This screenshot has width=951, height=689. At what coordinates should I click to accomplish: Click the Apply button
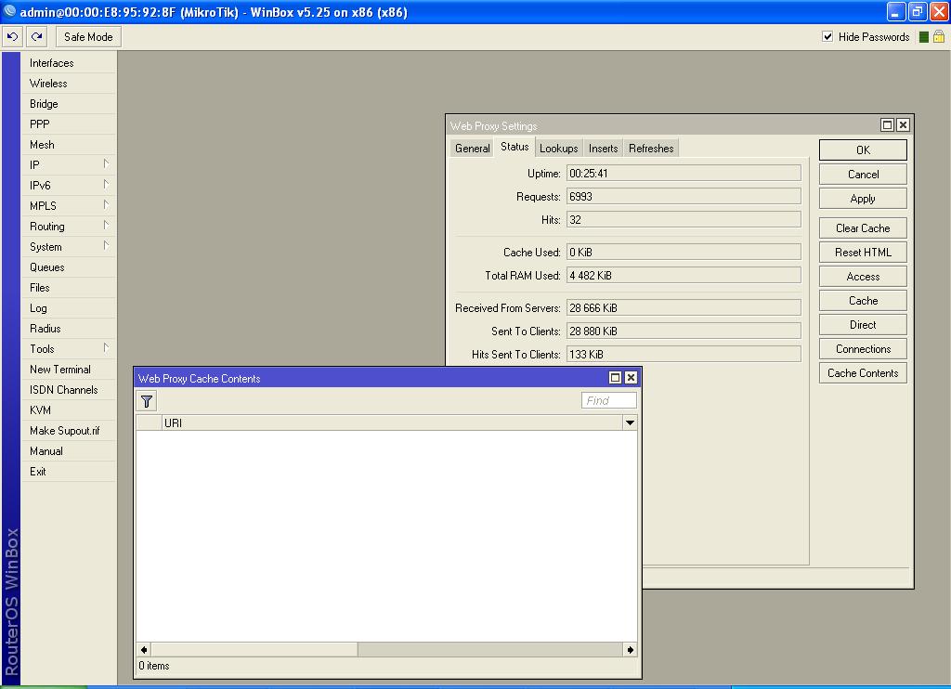coord(863,199)
